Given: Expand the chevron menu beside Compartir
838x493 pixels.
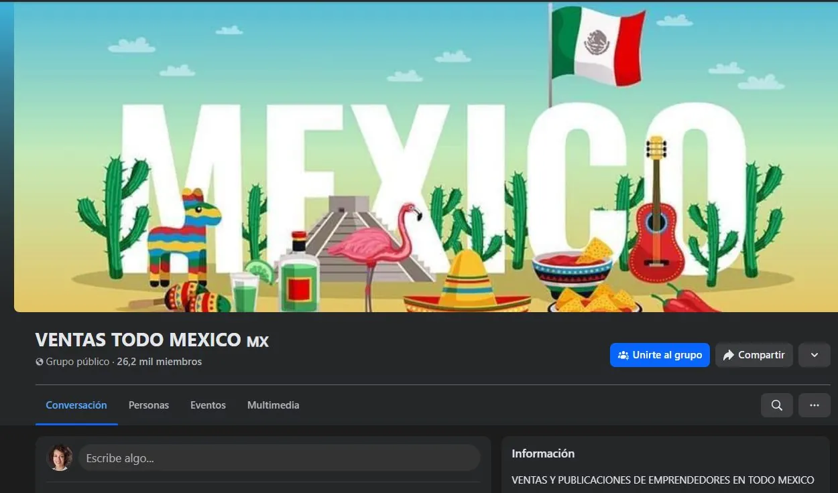Looking at the screenshot, I should (814, 355).
